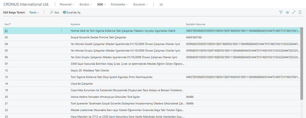Viewport: 306px width, 118px height.
Task: Open the row 01 three-dot actions menu
Action: (61, 31)
